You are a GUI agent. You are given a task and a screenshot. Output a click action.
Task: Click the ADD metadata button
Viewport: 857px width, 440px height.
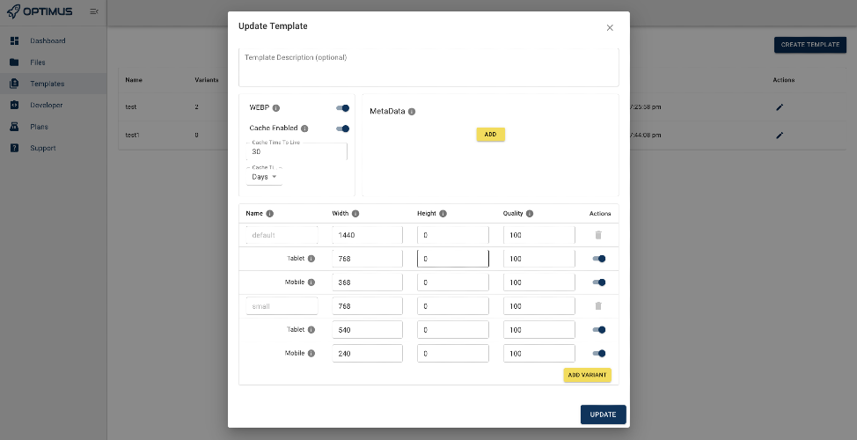[490, 135]
